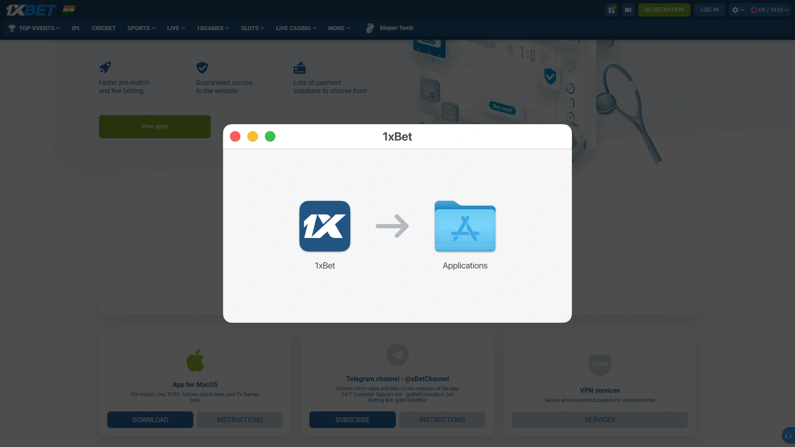Click 'Lots of payment solutions' text
795x447 pixels.
(x=330, y=87)
